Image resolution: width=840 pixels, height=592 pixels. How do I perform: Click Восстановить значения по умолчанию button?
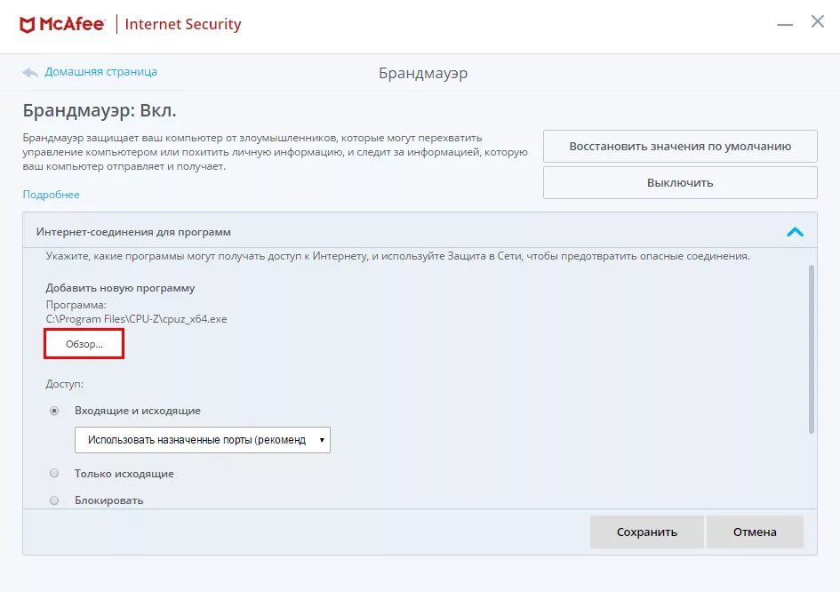coord(680,147)
